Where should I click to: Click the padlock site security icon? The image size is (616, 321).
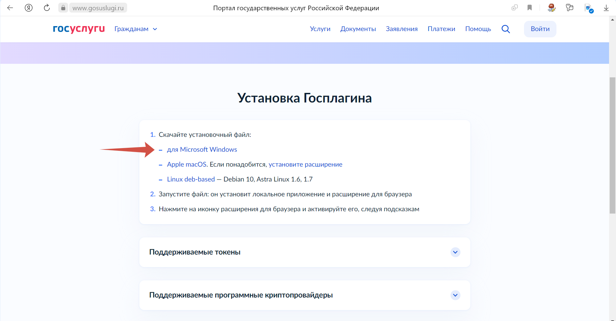[x=63, y=8]
